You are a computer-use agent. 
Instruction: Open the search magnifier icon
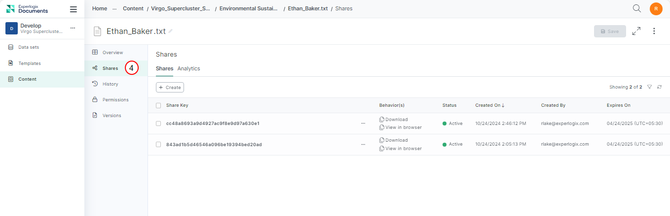pos(637,8)
